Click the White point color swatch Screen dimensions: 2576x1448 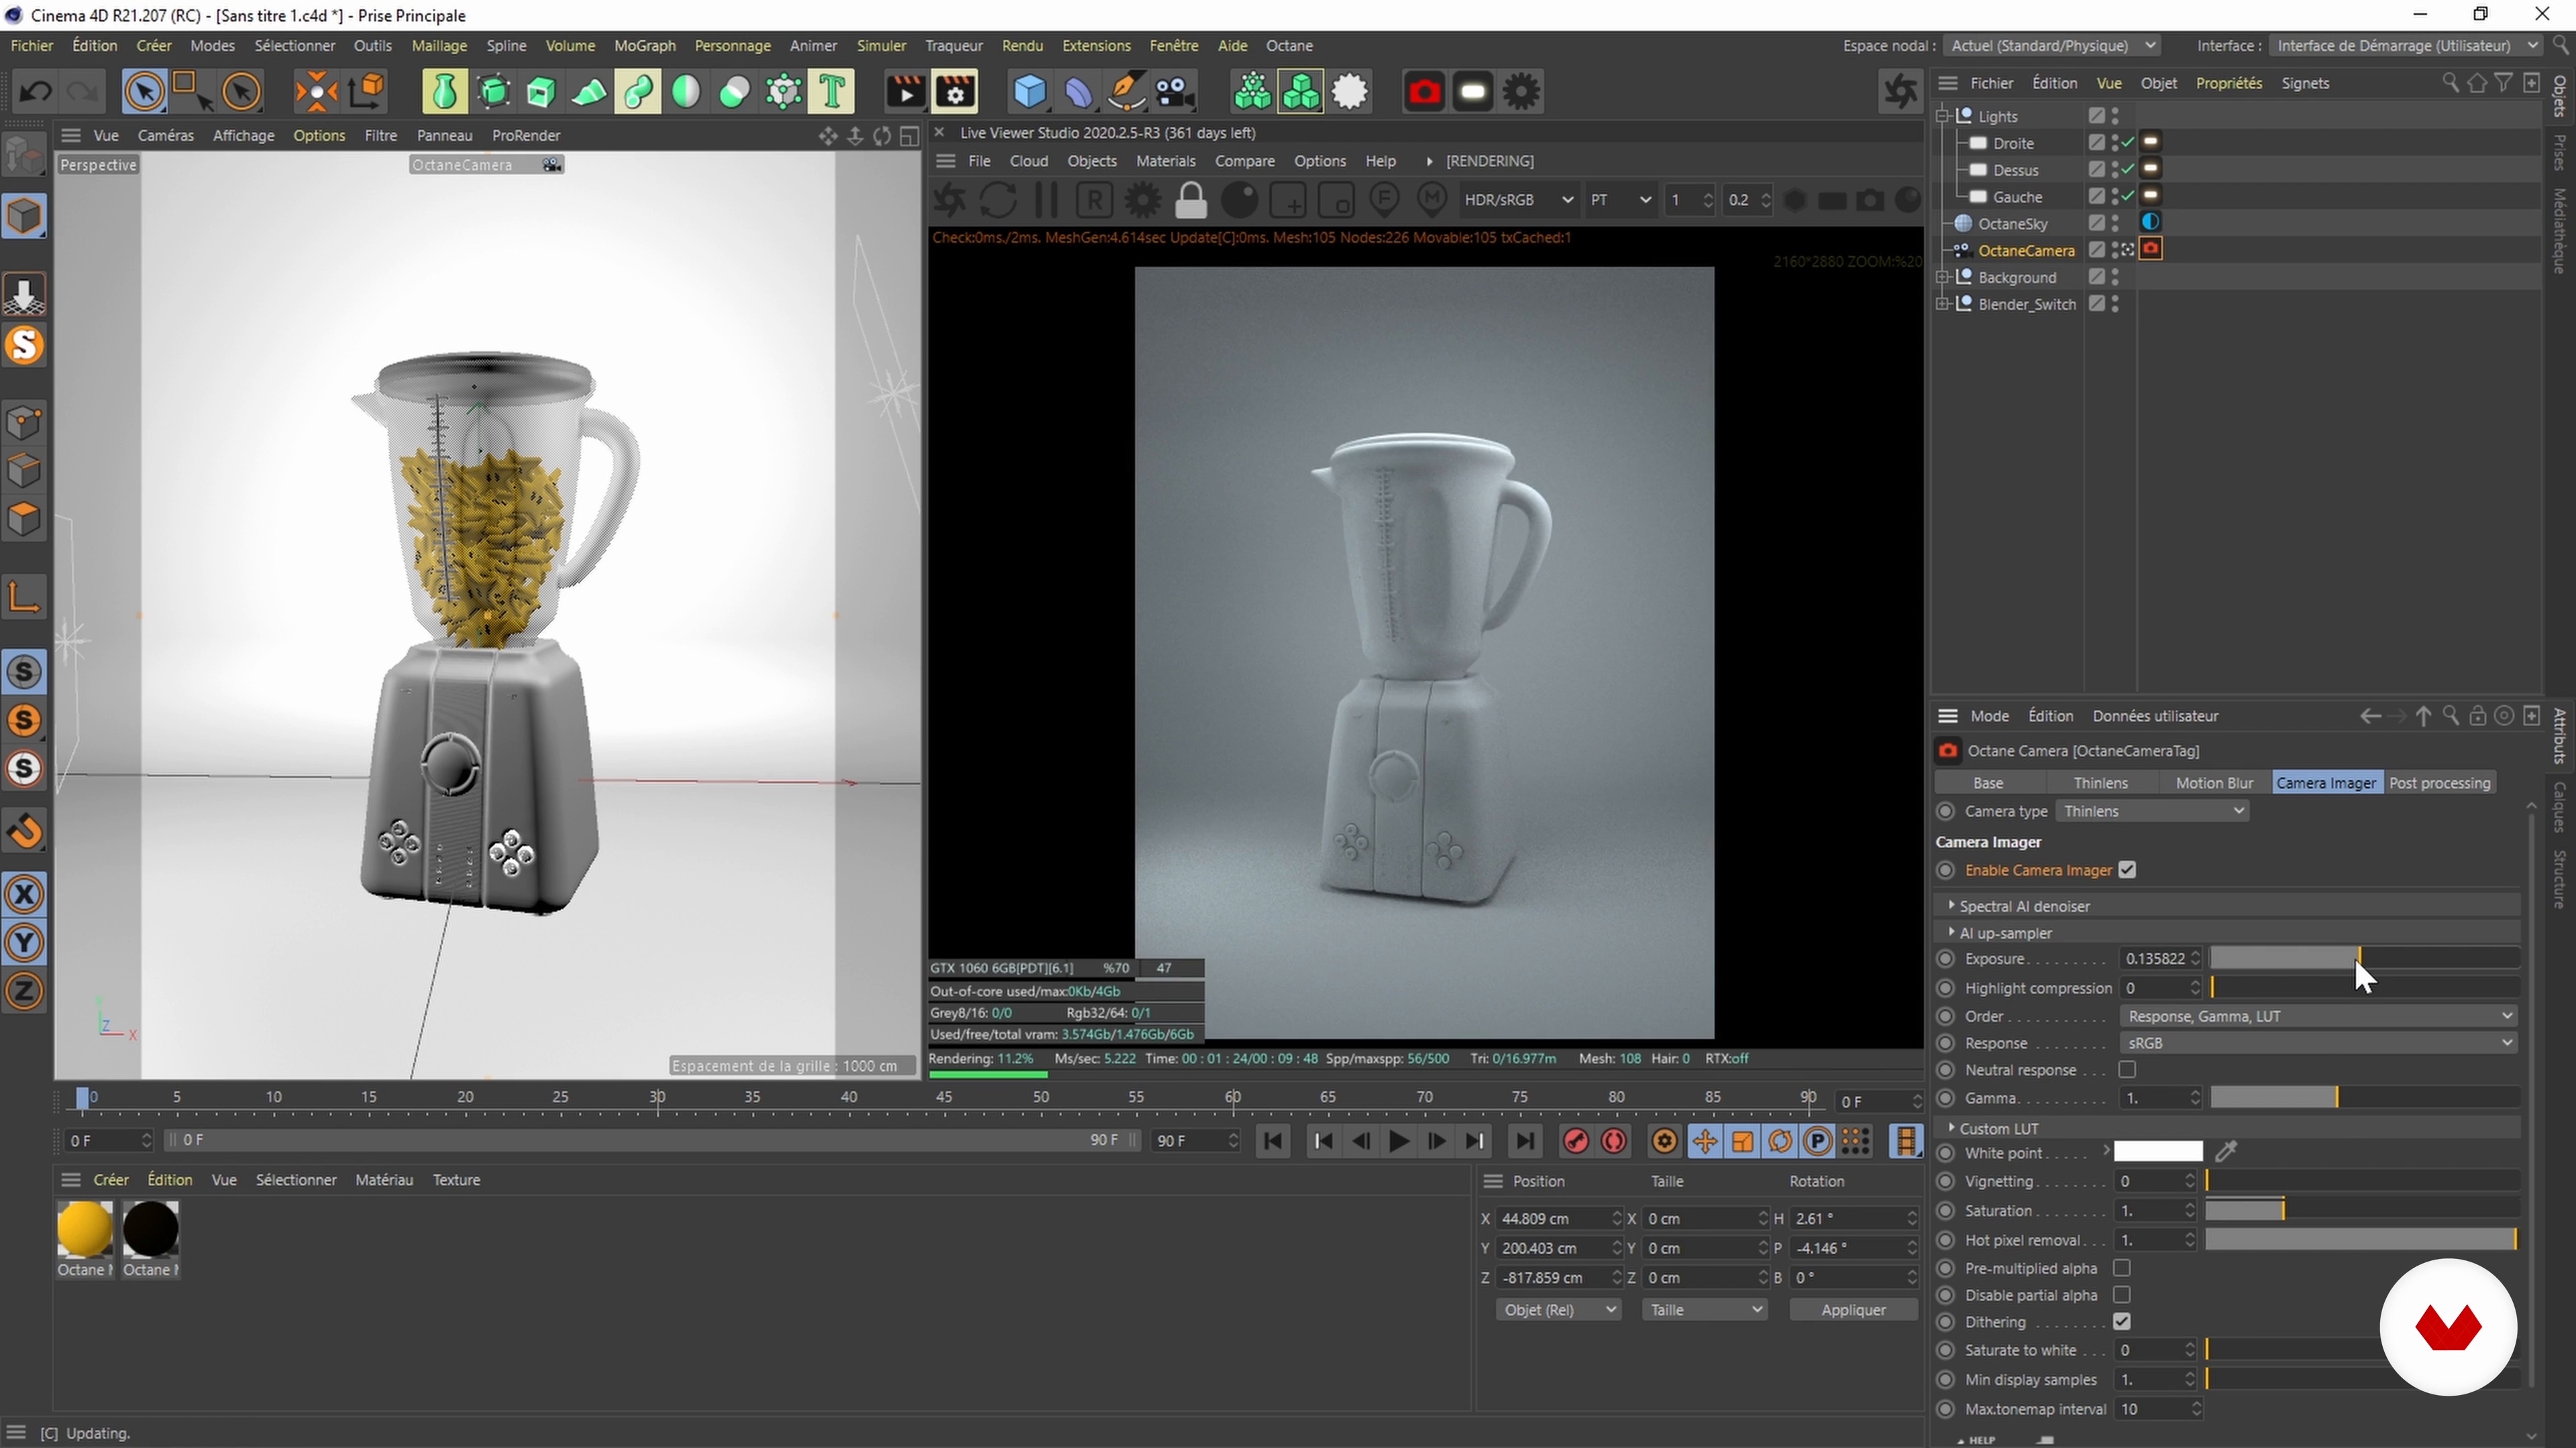[2157, 1152]
